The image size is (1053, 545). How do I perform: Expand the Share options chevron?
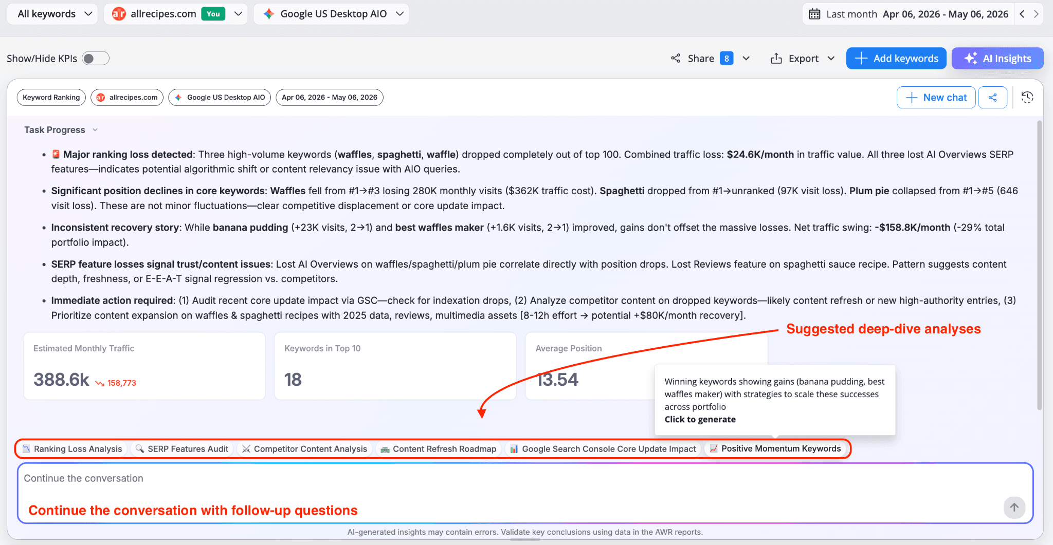(x=746, y=59)
